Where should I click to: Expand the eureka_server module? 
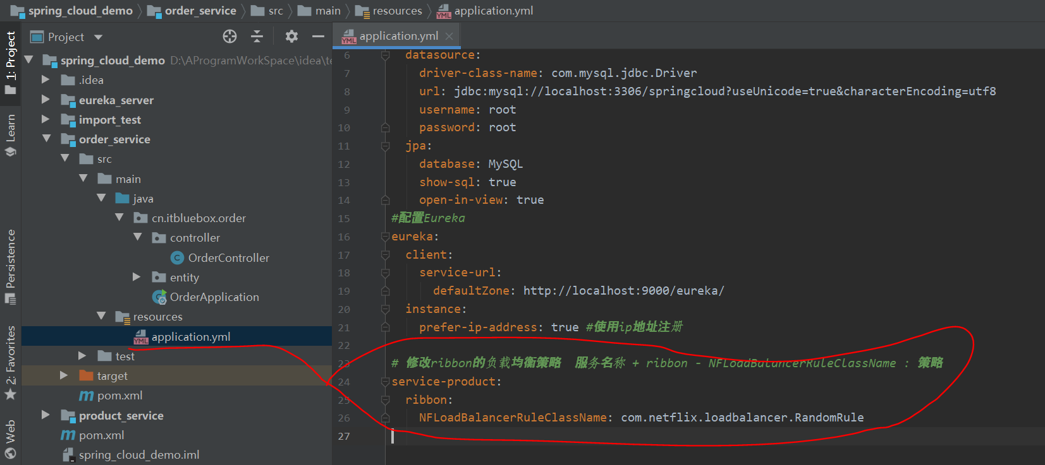coord(46,100)
